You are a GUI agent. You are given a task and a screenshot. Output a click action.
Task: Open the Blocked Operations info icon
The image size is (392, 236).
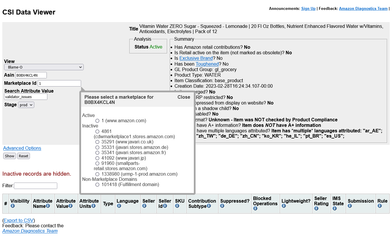(255, 208)
